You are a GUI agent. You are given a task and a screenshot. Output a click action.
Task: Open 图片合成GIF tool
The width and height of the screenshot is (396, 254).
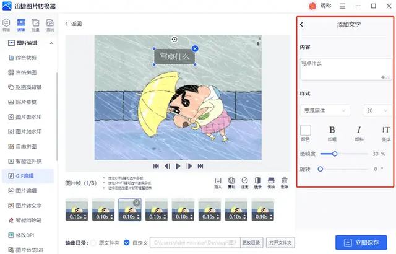26,250
